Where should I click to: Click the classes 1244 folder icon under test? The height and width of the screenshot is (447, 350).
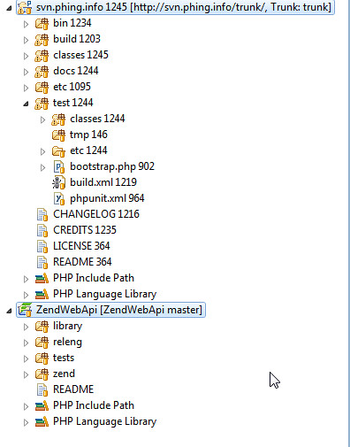(58, 119)
